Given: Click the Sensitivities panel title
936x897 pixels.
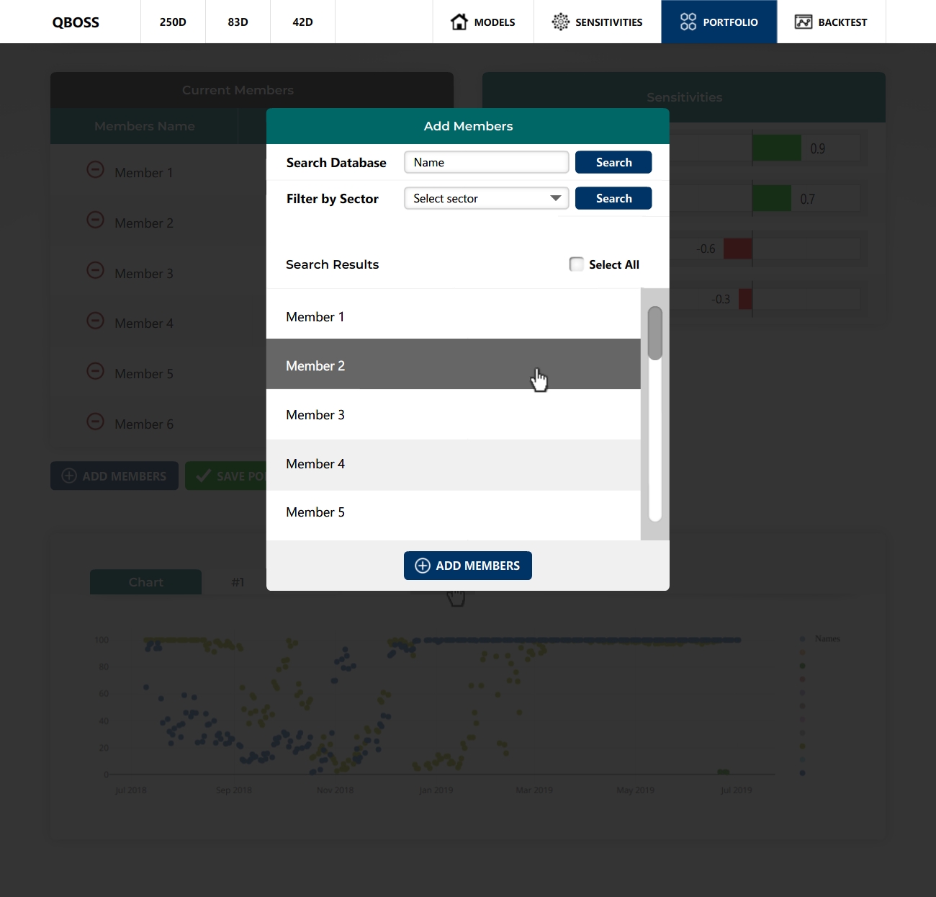Looking at the screenshot, I should [x=684, y=97].
